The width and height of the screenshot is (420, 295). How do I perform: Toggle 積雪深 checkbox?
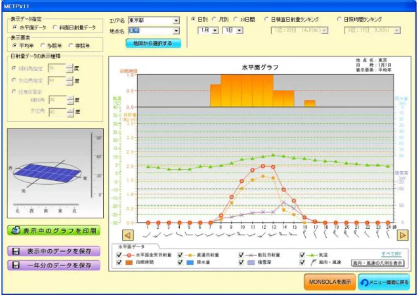241,262
